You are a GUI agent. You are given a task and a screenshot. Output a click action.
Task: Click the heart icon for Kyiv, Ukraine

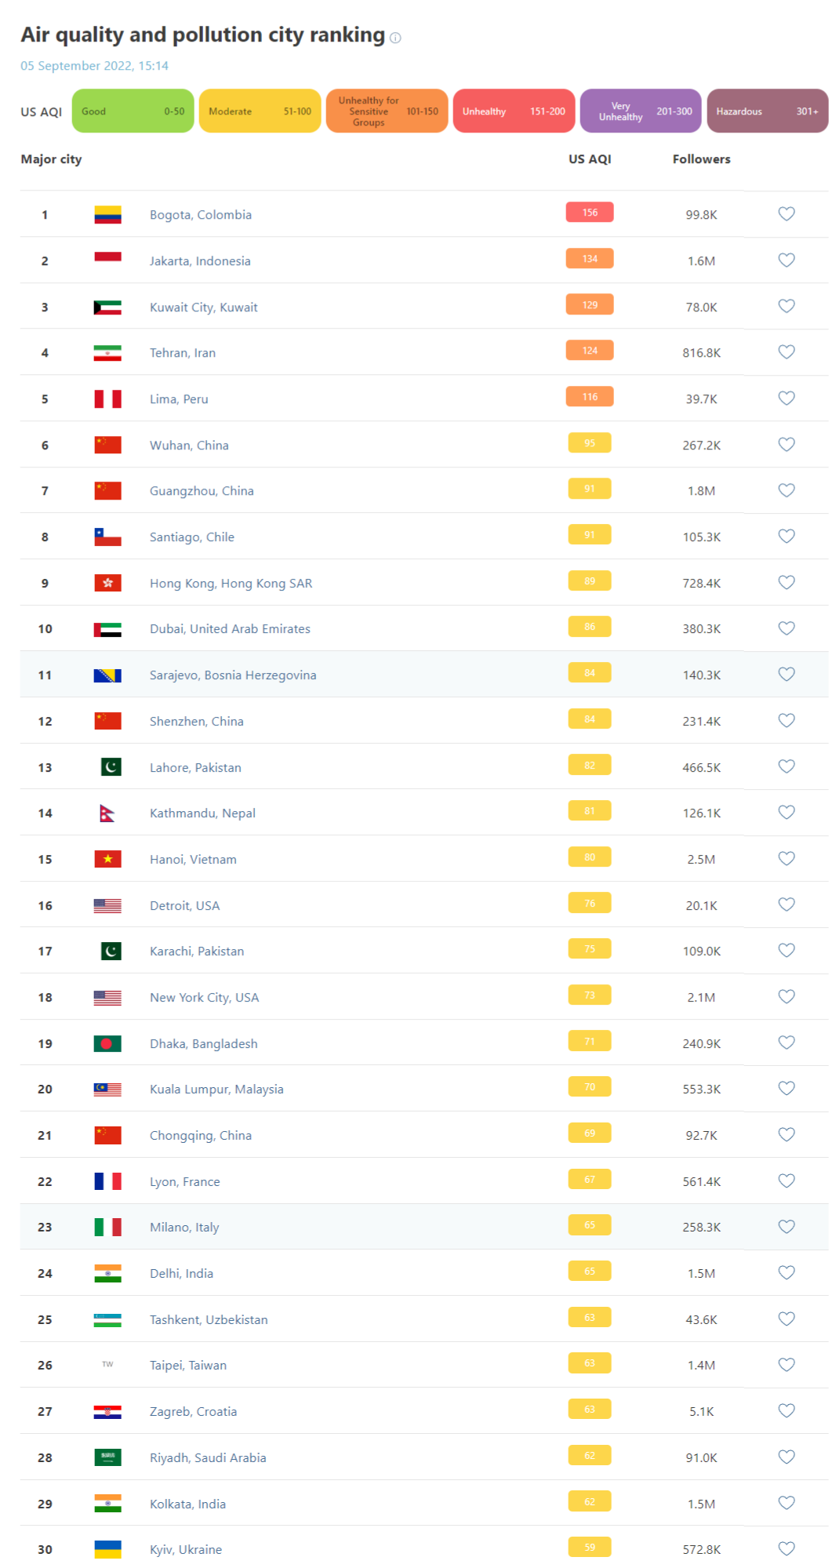(787, 1548)
